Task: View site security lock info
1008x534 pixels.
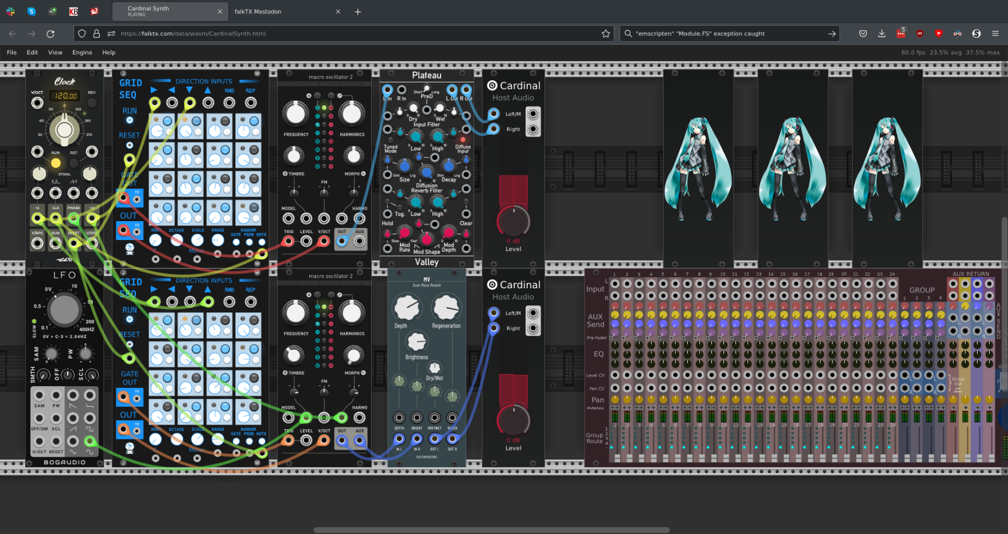Action: [96, 34]
